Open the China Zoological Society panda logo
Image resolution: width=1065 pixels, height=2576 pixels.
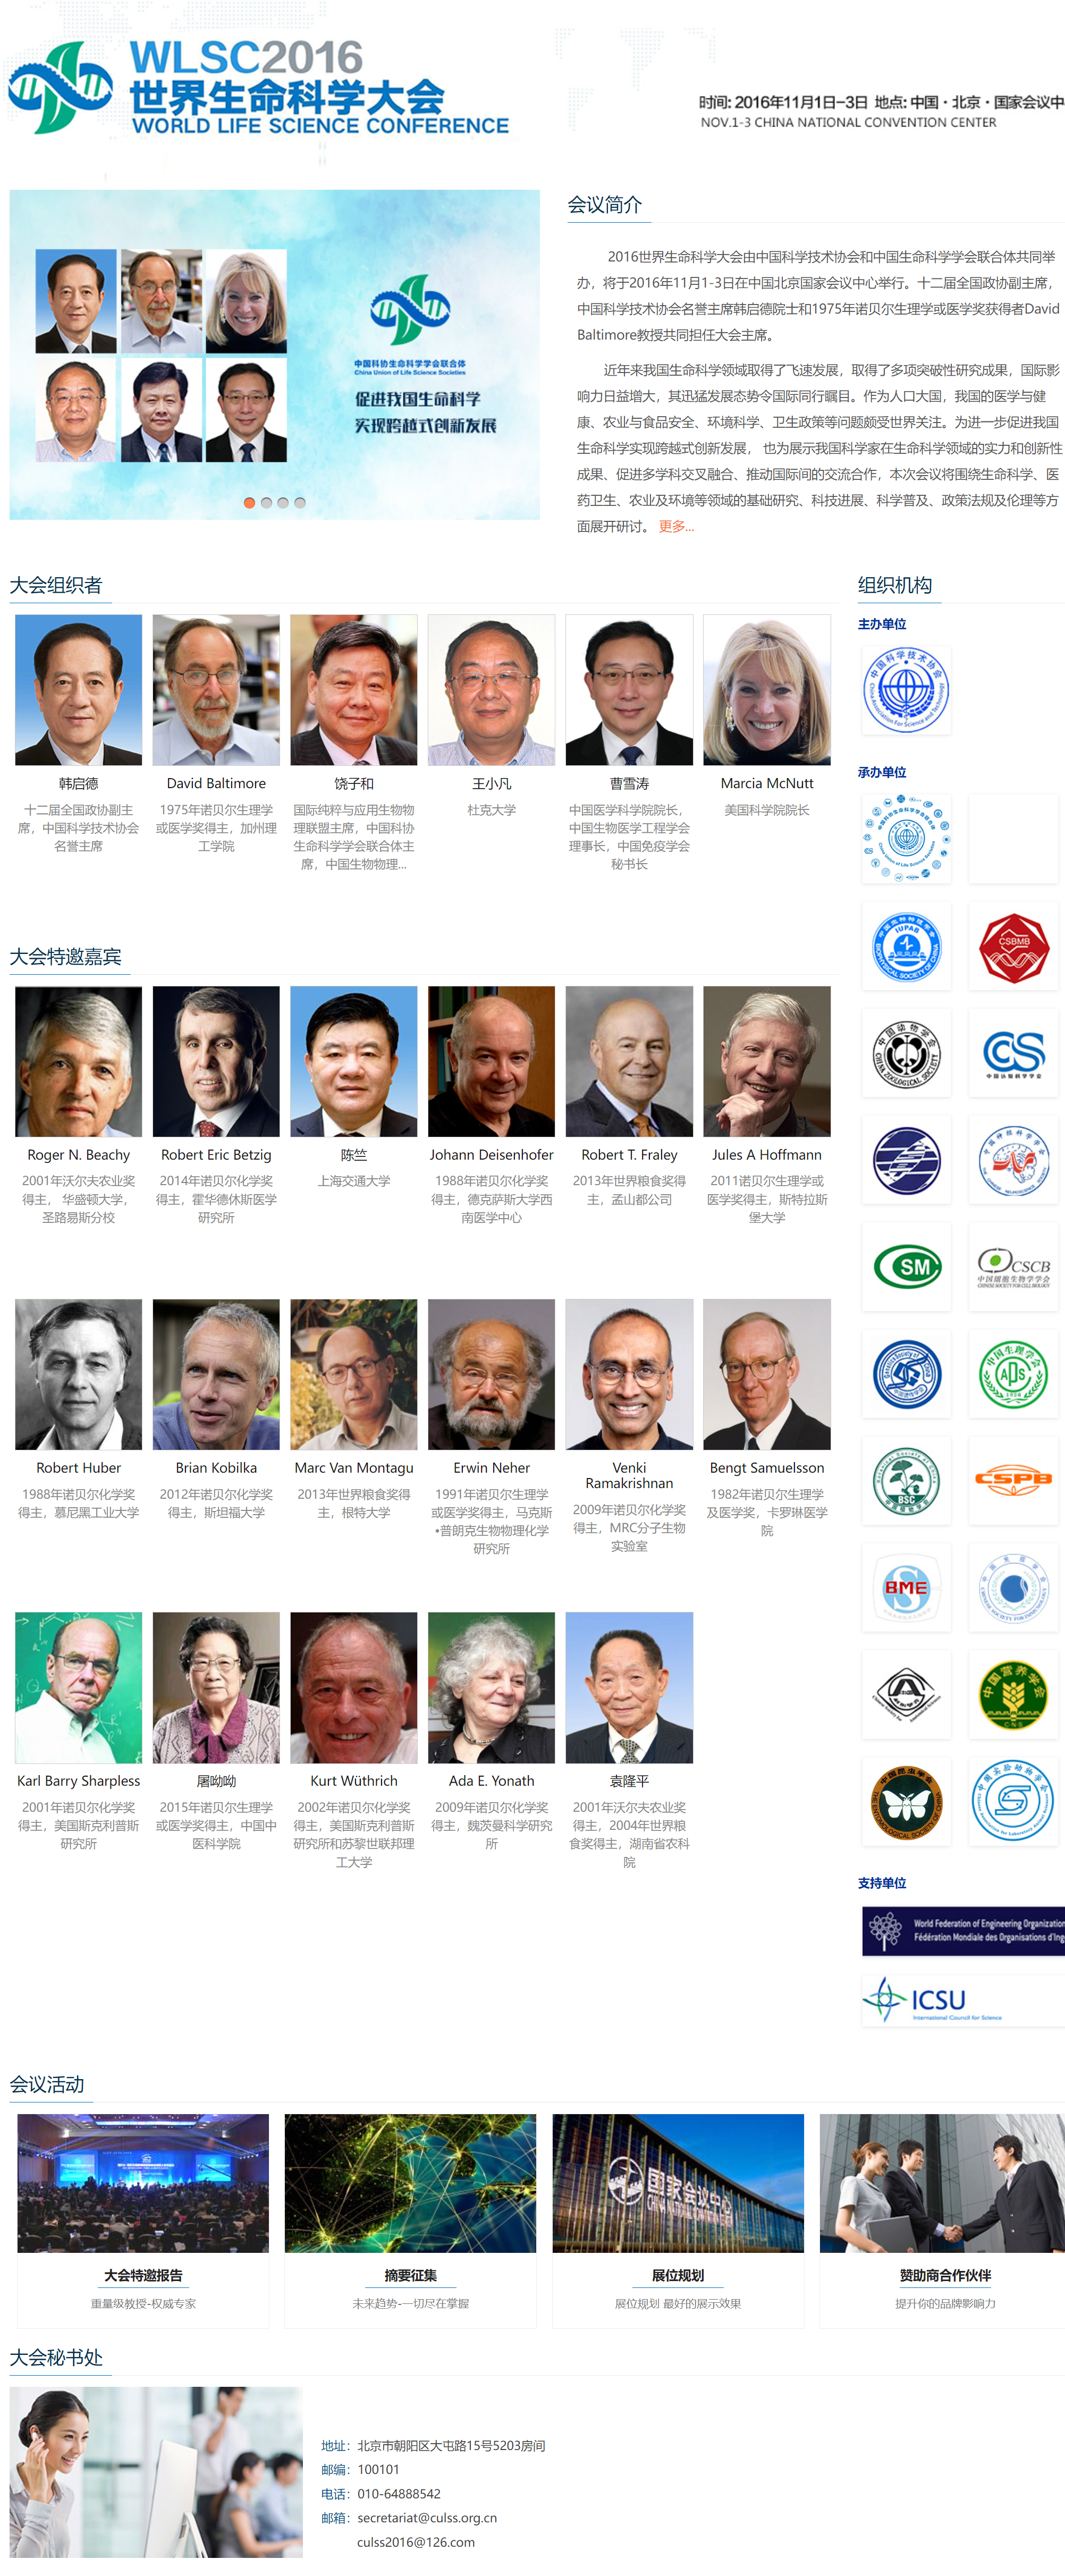[906, 1053]
